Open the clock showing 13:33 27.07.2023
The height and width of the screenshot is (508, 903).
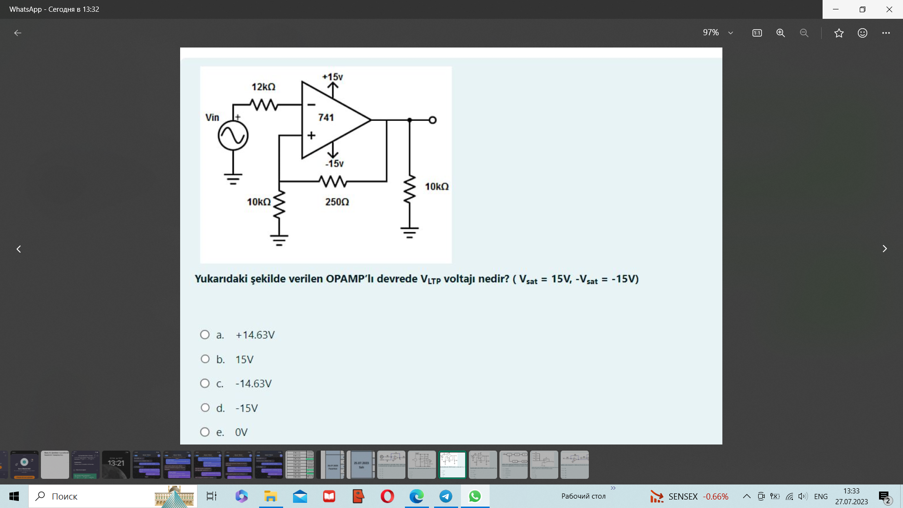(x=852, y=496)
